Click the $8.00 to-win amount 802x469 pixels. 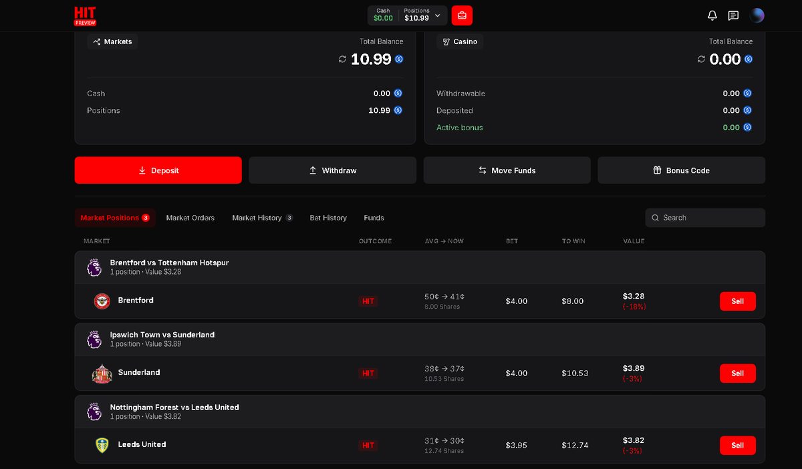coord(573,301)
